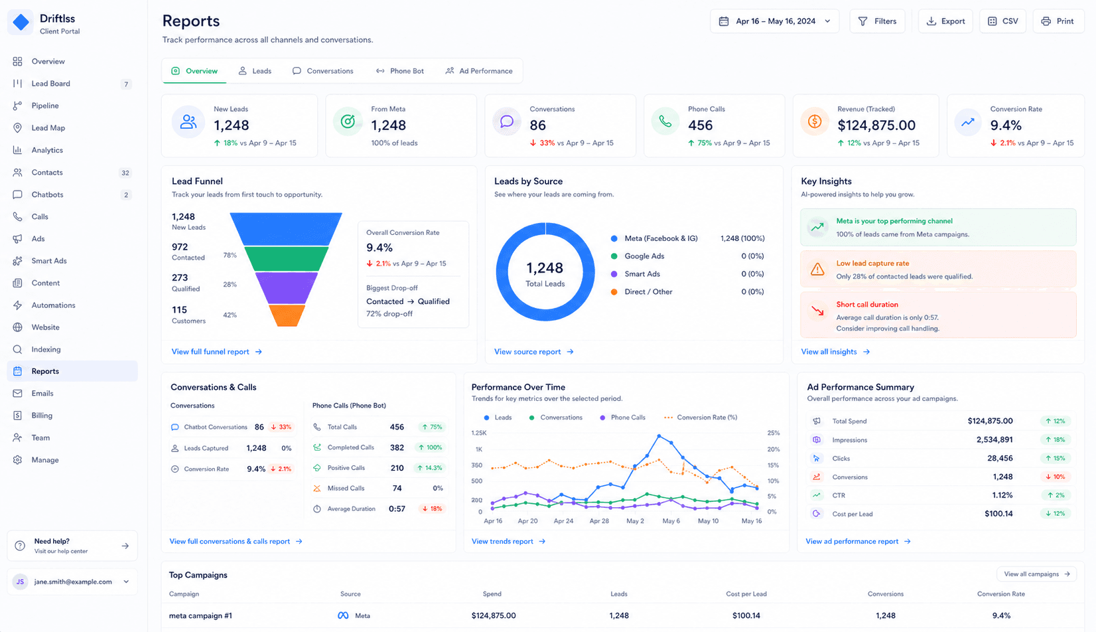
Task: Open View full conversations & calls report link
Action: click(236, 542)
